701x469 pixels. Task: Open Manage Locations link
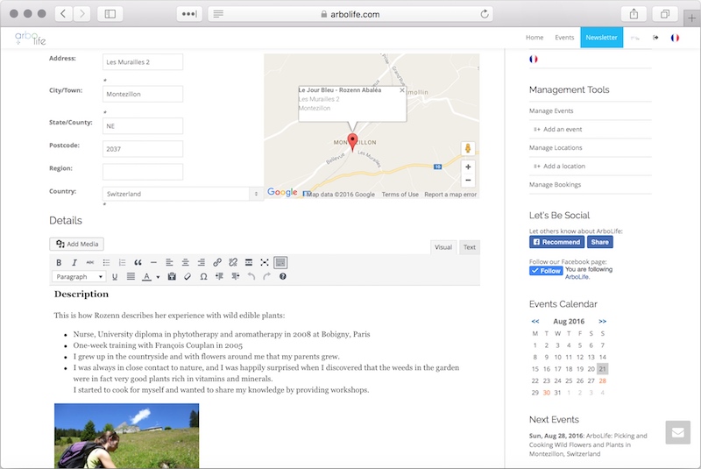click(x=556, y=147)
